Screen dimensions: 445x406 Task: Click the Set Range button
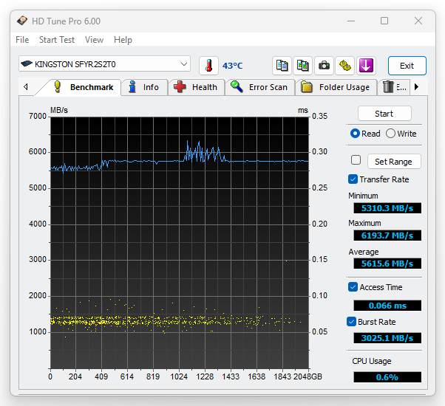coord(393,162)
